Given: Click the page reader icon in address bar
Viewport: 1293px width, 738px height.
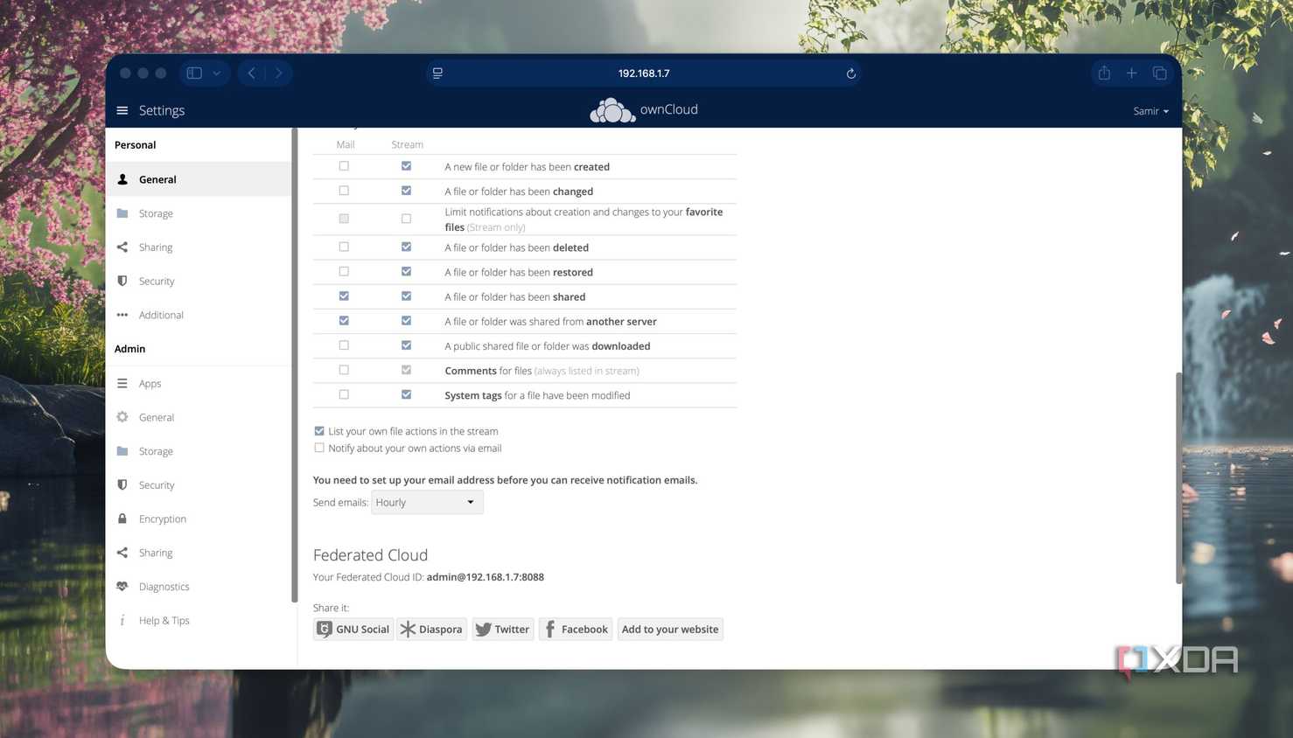Looking at the screenshot, I should (x=437, y=73).
